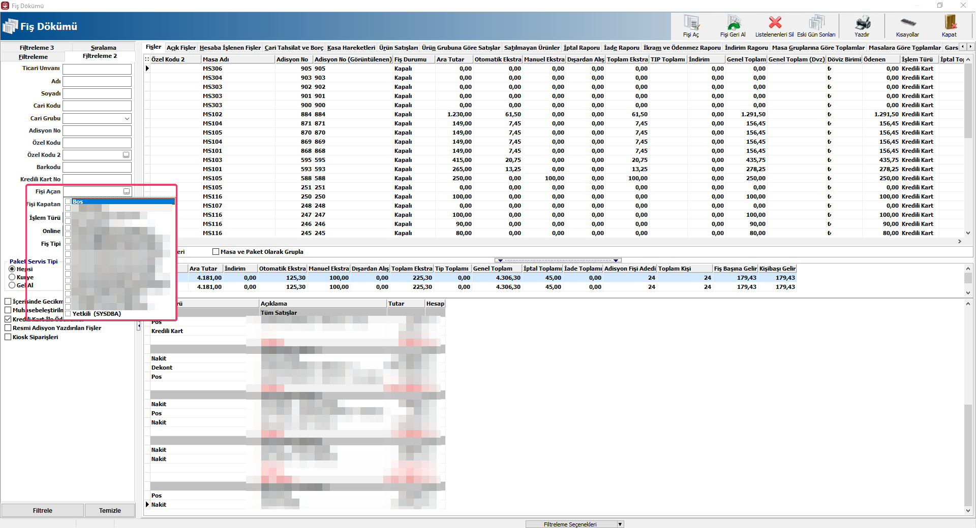
Task: Select the Kurye radio button
Action: [x=12, y=277]
